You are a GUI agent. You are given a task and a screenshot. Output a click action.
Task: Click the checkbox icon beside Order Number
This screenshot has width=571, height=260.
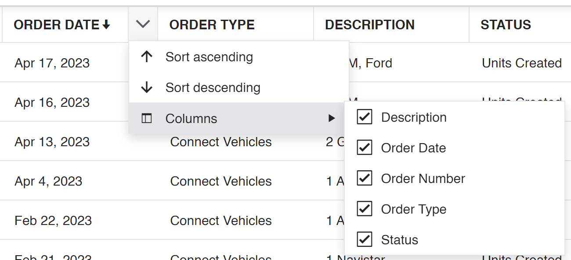[x=364, y=178]
